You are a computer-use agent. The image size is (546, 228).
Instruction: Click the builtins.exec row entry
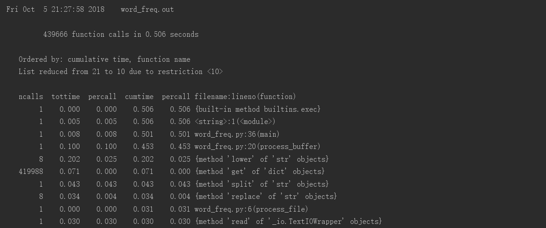257,109
